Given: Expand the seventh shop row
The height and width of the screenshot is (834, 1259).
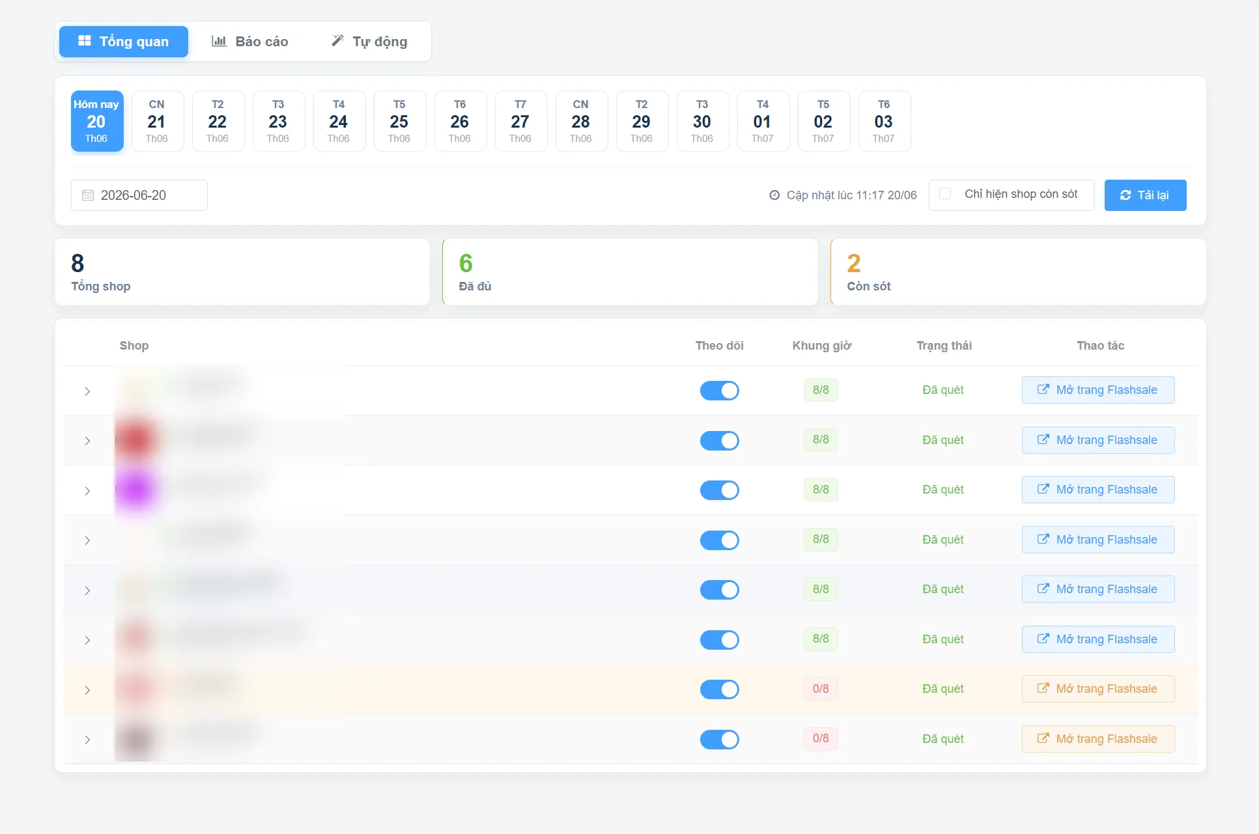Looking at the screenshot, I should (87, 690).
